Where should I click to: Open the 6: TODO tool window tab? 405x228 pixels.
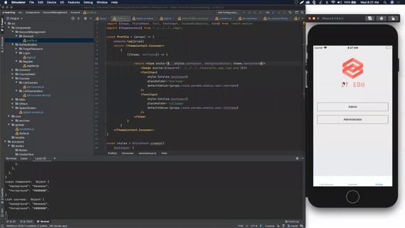pyautogui.click(x=27, y=222)
